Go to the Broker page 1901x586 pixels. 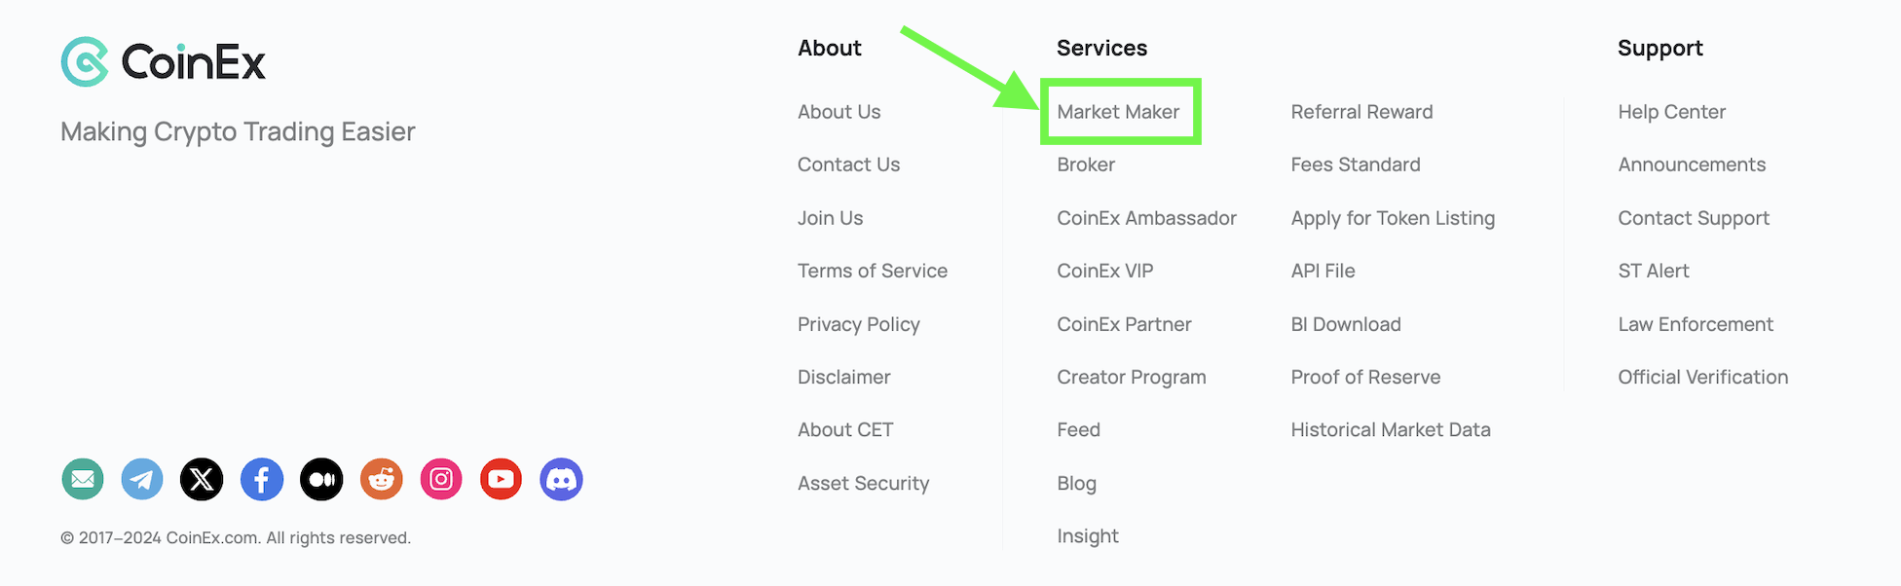click(x=1086, y=165)
